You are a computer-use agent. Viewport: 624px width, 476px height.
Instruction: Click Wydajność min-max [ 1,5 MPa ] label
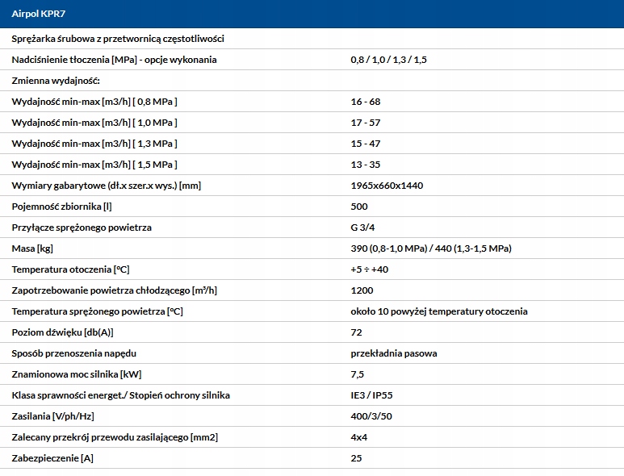94,165
